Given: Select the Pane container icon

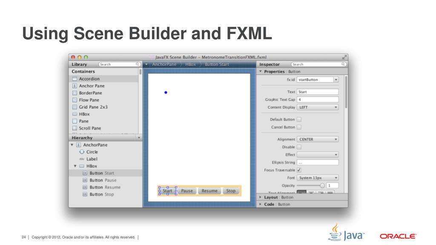Looking at the screenshot, I should 75,121.
